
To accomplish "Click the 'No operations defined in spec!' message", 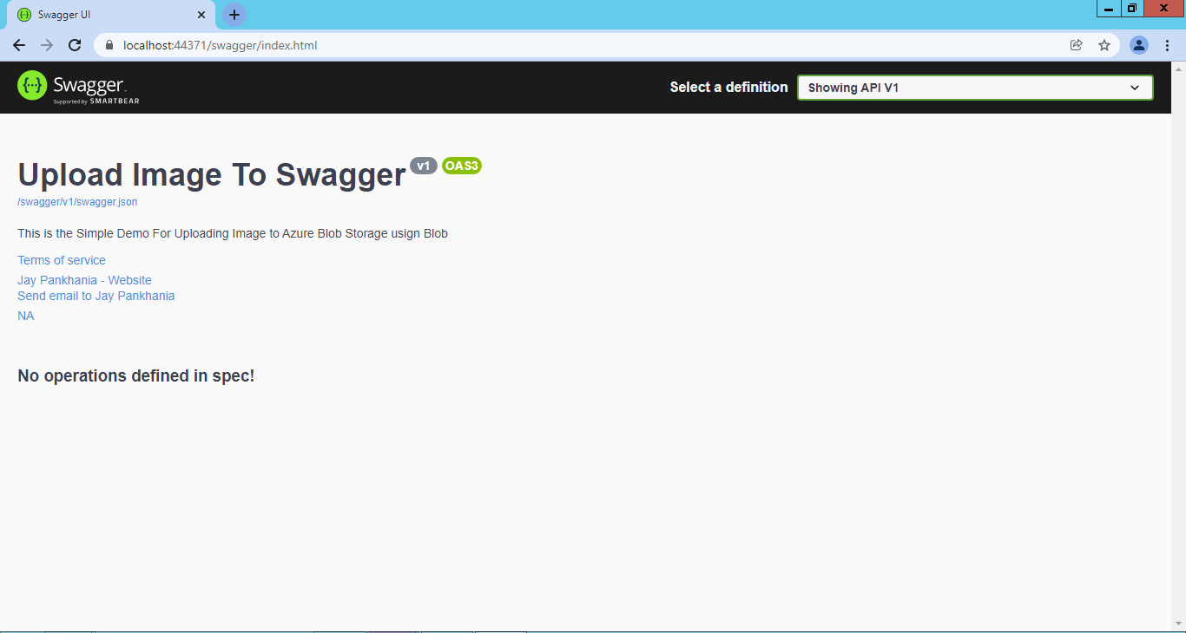I will [x=136, y=375].
